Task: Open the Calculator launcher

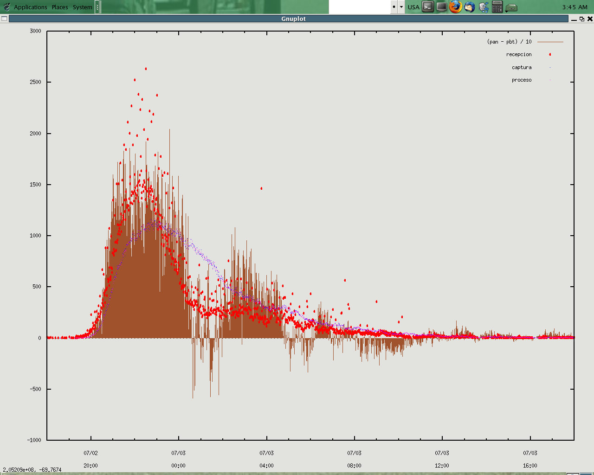Action: 497,7
